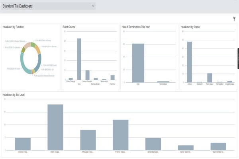Select the Headcount by Job Level title

point(14,95)
